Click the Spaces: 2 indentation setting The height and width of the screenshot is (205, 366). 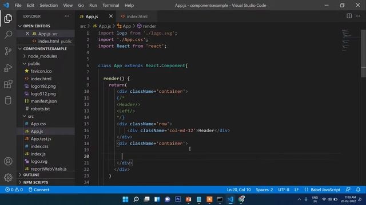click(x=264, y=190)
